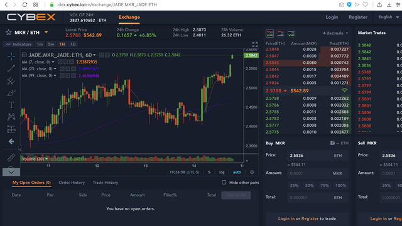Open the English language dropdown
402x226 pixels.
[x=389, y=17]
